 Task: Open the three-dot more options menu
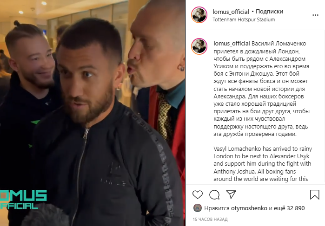315,15
